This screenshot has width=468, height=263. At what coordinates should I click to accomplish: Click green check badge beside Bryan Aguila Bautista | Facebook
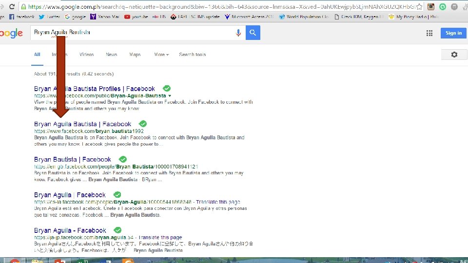coord(143,124)
